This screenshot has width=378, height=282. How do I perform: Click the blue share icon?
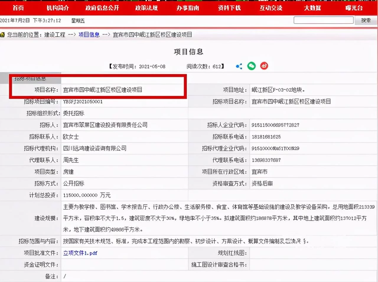(x=239, y=66)
